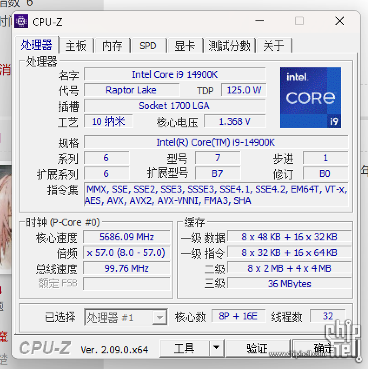This screenshot has height=369, width=368.
Task: Click the Socket 1700 LGA value
Action: click(175, 106)
